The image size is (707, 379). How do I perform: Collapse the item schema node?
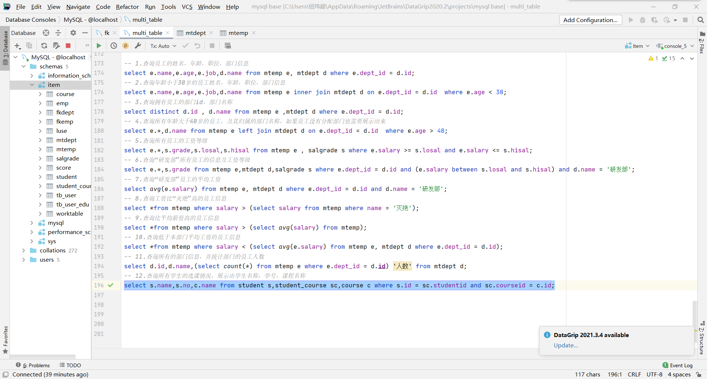pyautogui.click(x=32, y=85)
